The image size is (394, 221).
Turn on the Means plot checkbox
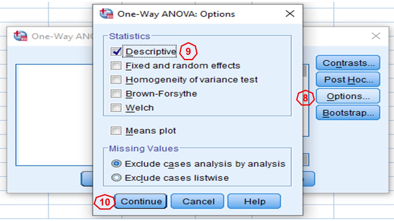(116, 131)
